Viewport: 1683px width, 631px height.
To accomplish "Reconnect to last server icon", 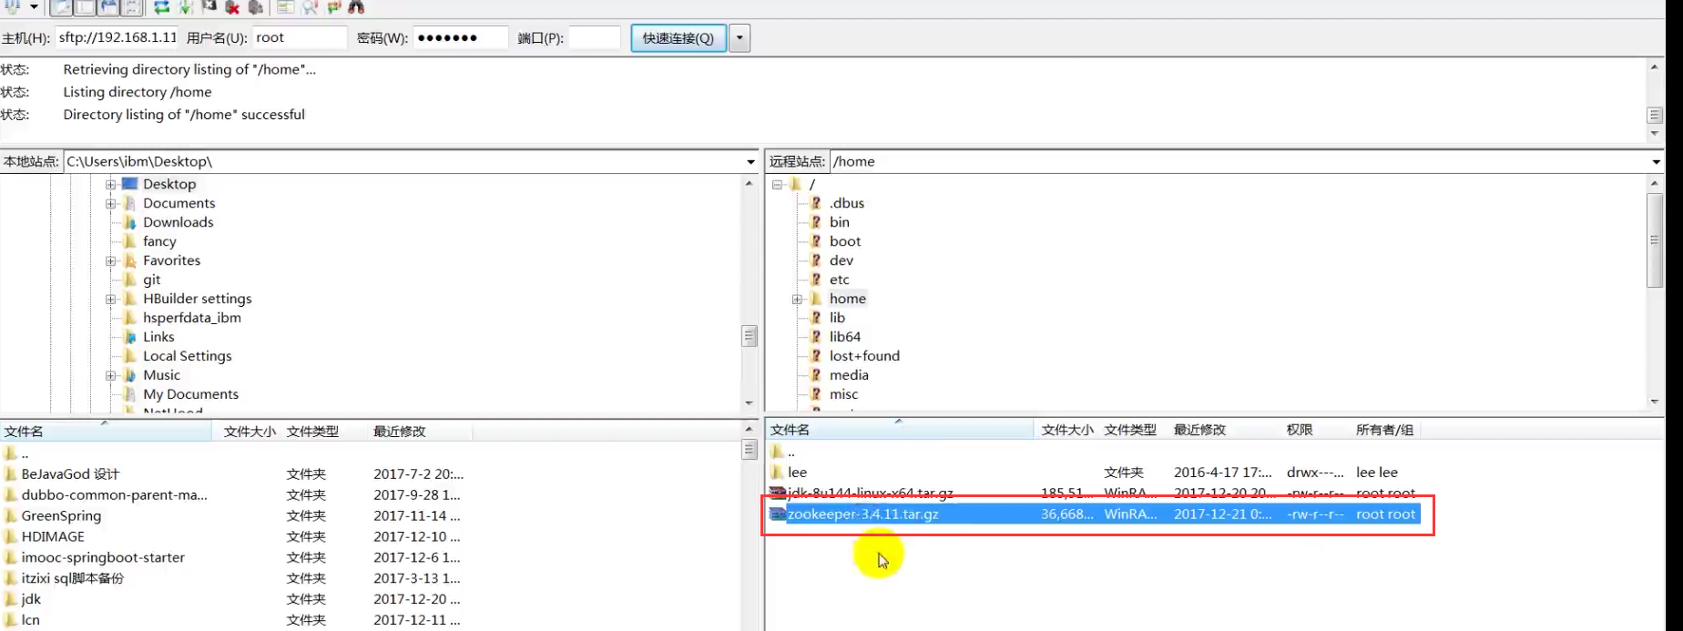I will (x=256, y=6).
